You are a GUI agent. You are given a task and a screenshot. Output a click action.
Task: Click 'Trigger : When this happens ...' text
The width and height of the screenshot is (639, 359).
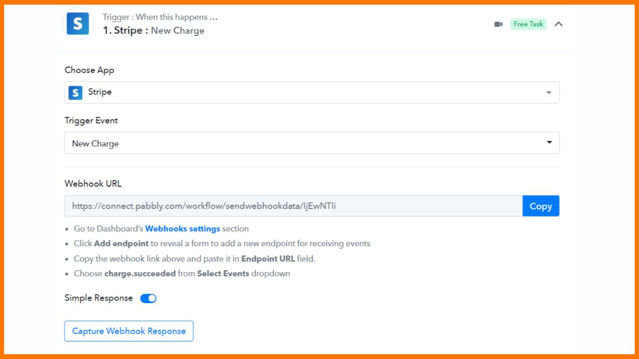coord(160,17)
